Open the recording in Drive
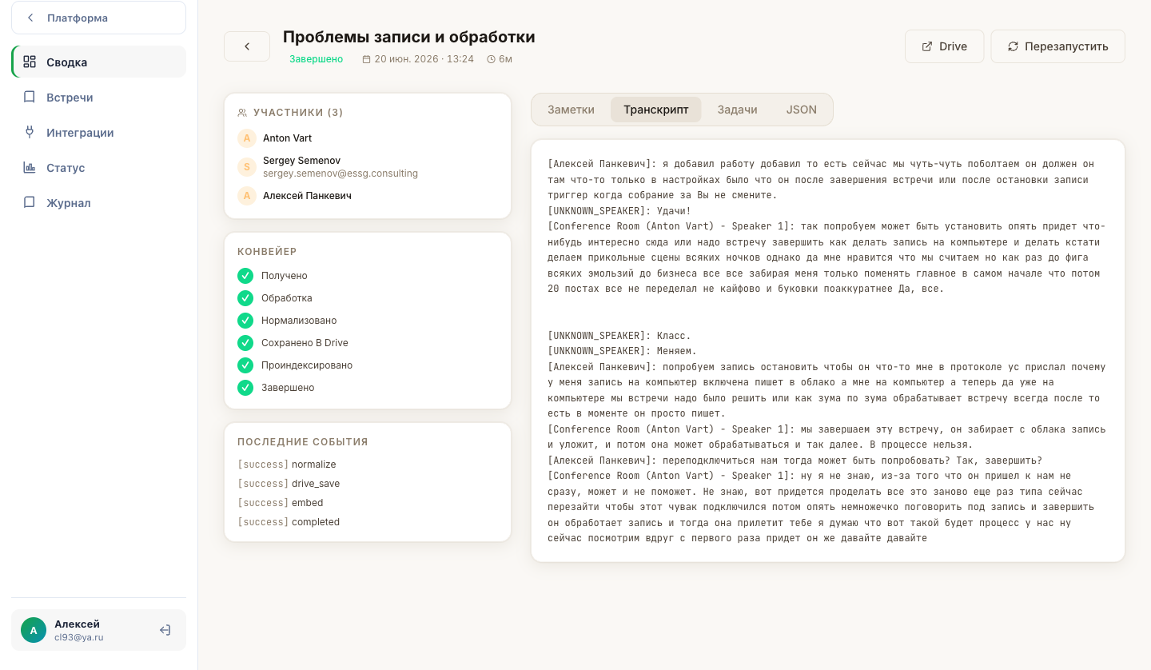Image resolution: width=1151 pixels, height=670 pixels. [944, 46]
